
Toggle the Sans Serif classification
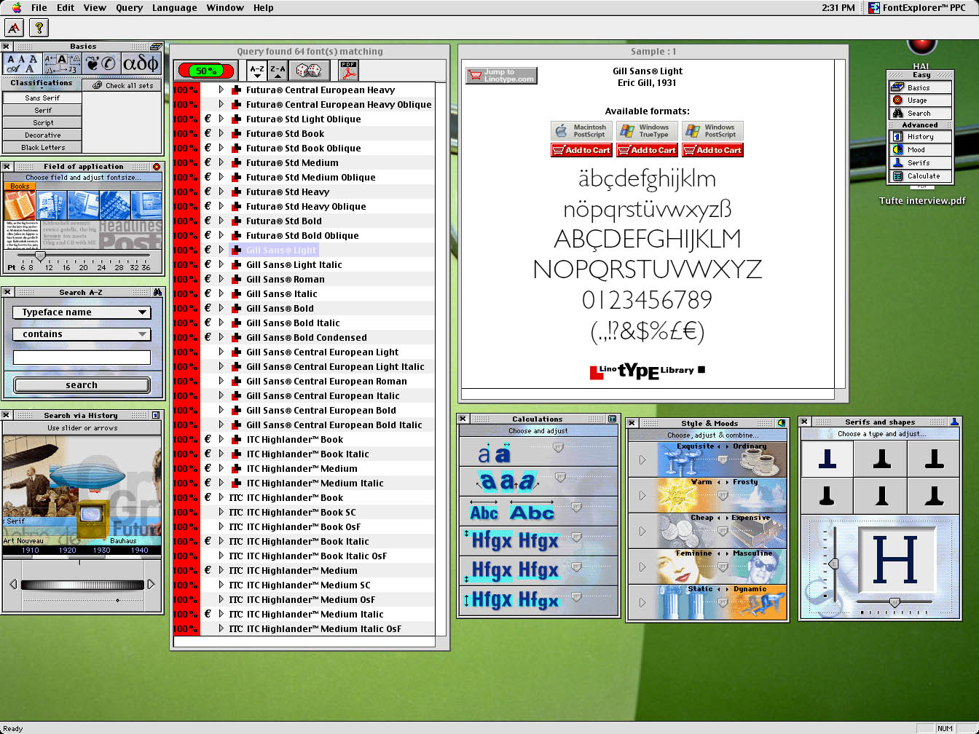tap(42, 98)
